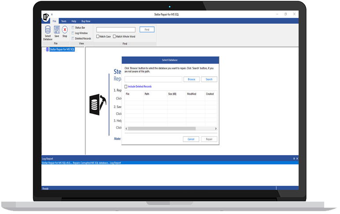Select Stellar Repair for MS SQL tree item
This screenshot has width=340, height=214.
[62, 50]
